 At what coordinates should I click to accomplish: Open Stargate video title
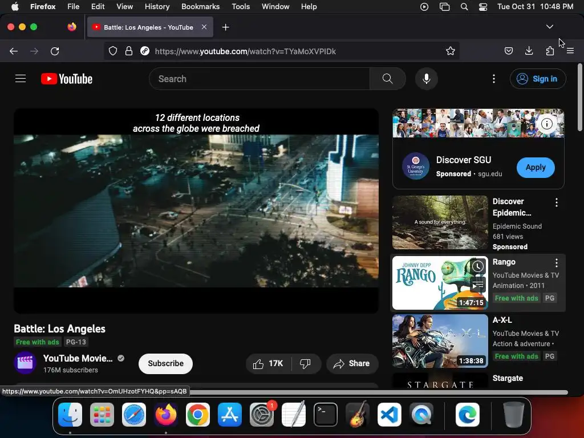click(x=508, y=379)
